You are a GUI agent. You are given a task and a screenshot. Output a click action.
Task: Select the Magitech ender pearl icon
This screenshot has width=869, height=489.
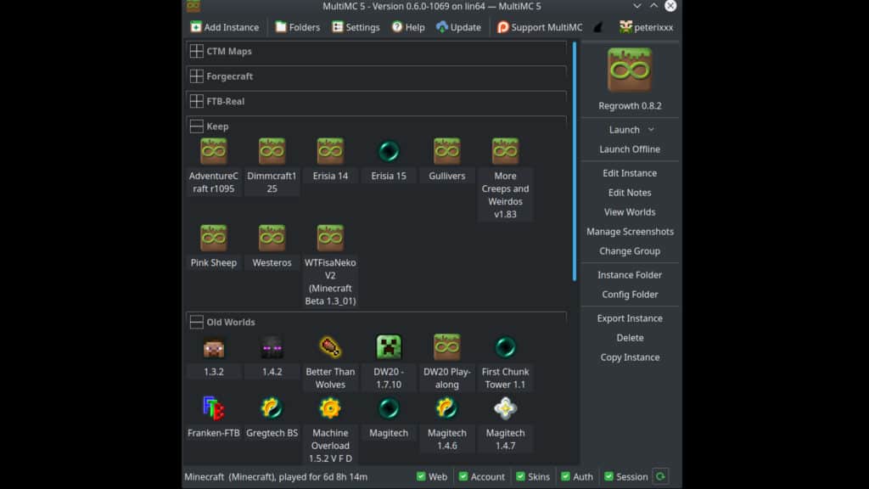pos(389,408)
